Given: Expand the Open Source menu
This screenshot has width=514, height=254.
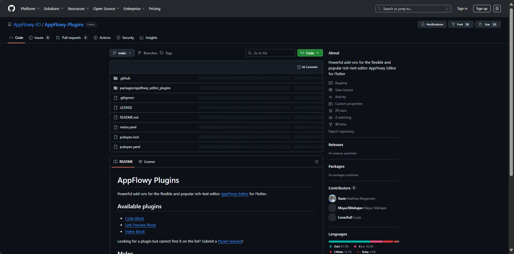Looking at the screenshot, I should click(x=106, y=9).
